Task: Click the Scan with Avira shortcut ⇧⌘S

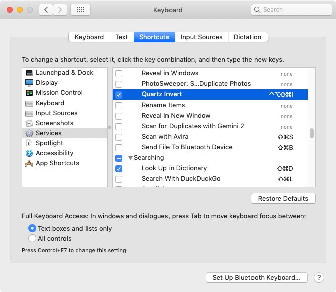Action: (285, 137)
